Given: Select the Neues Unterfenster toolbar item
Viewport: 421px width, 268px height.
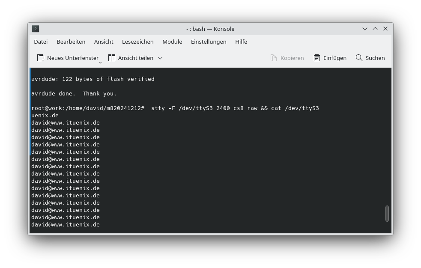Looking at the screenshot, I should [68, 57].
